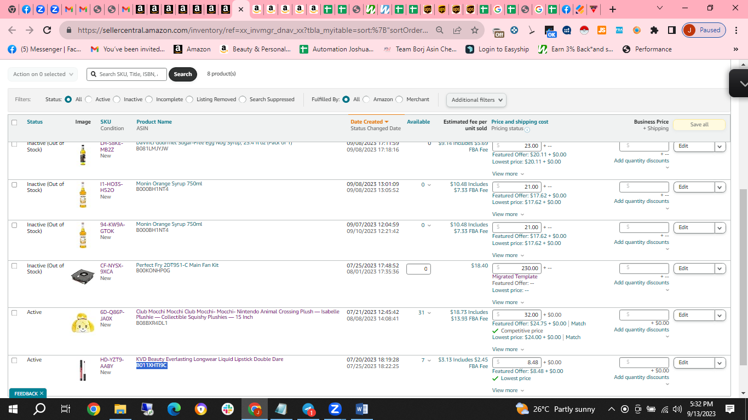Filter by Fulfilled By Merchant
The width and height of the screenshot is (748, 420).
(399, 100)
